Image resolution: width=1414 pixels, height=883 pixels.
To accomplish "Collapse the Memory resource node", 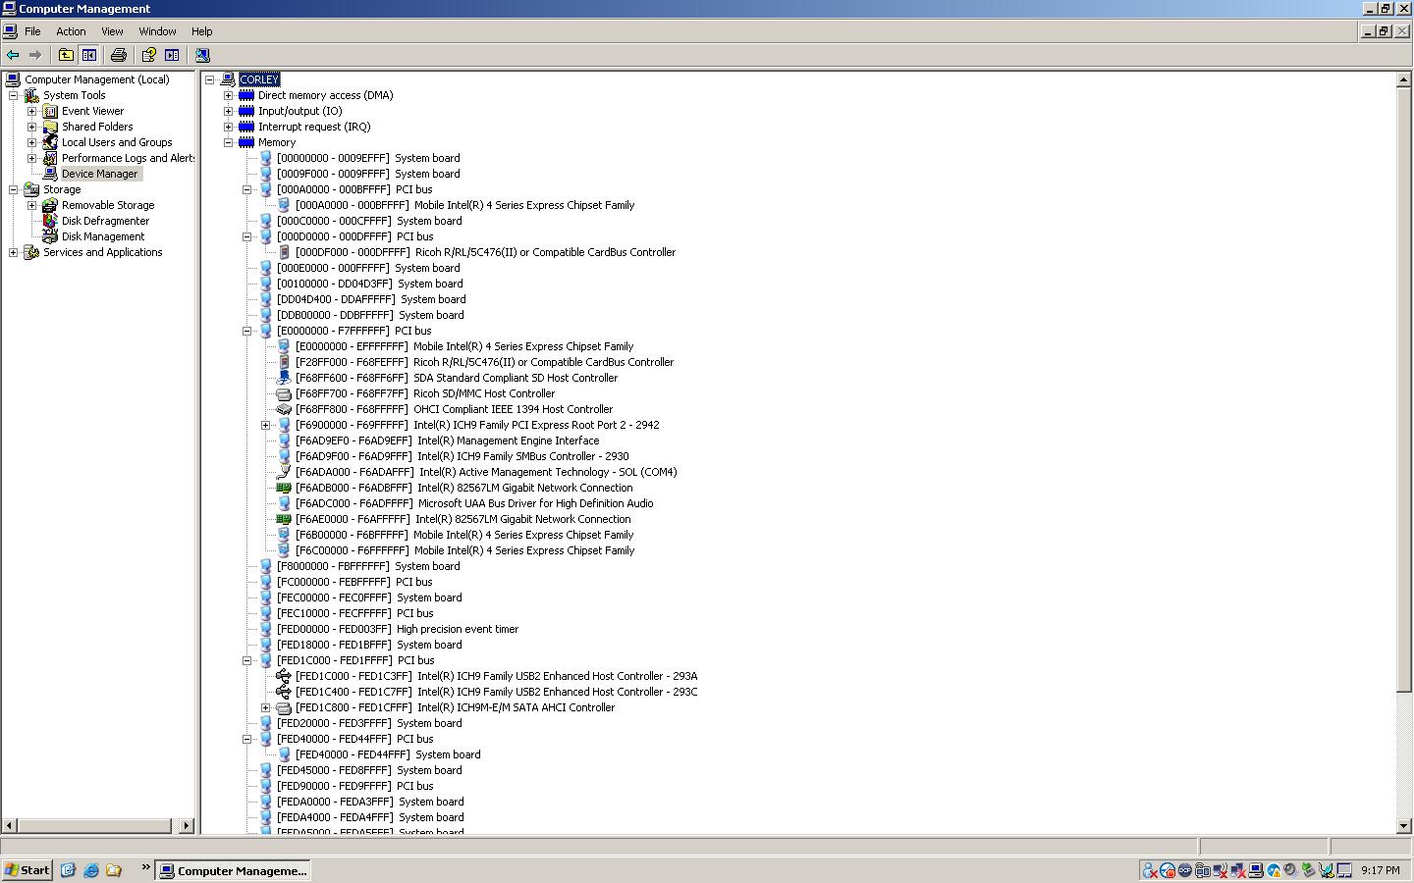I will click(228, 142).
